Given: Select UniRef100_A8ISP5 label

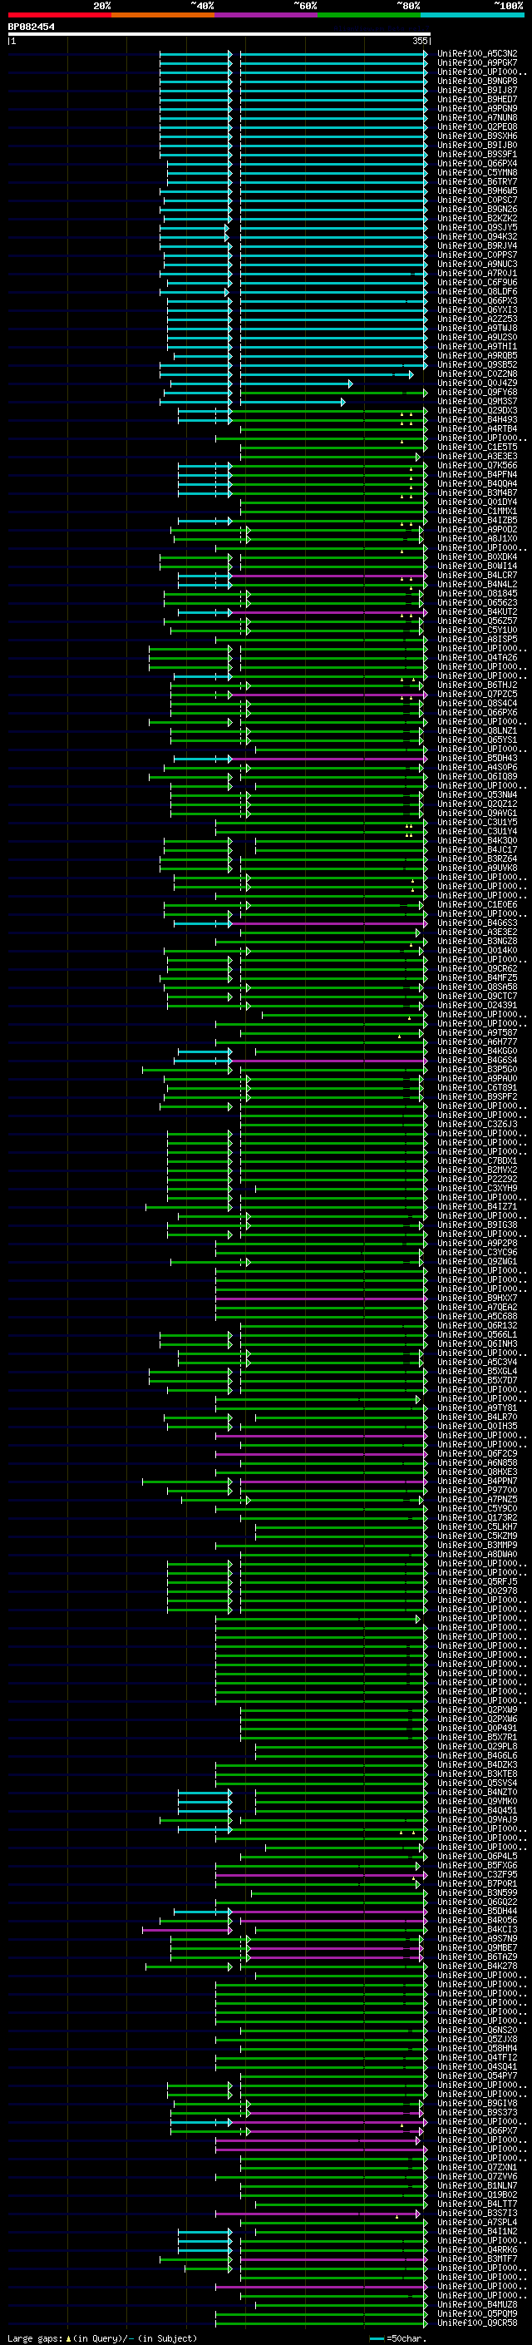Looking at the screenshot, I should pos(477,639).
